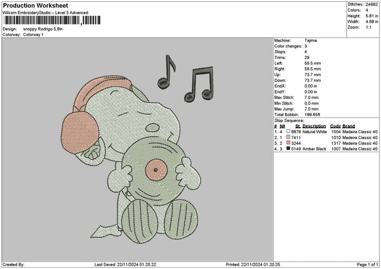This screenshot has height=269, width=381.
Task: Pick the pink swatch beside 3244
Action: [288, 143]
